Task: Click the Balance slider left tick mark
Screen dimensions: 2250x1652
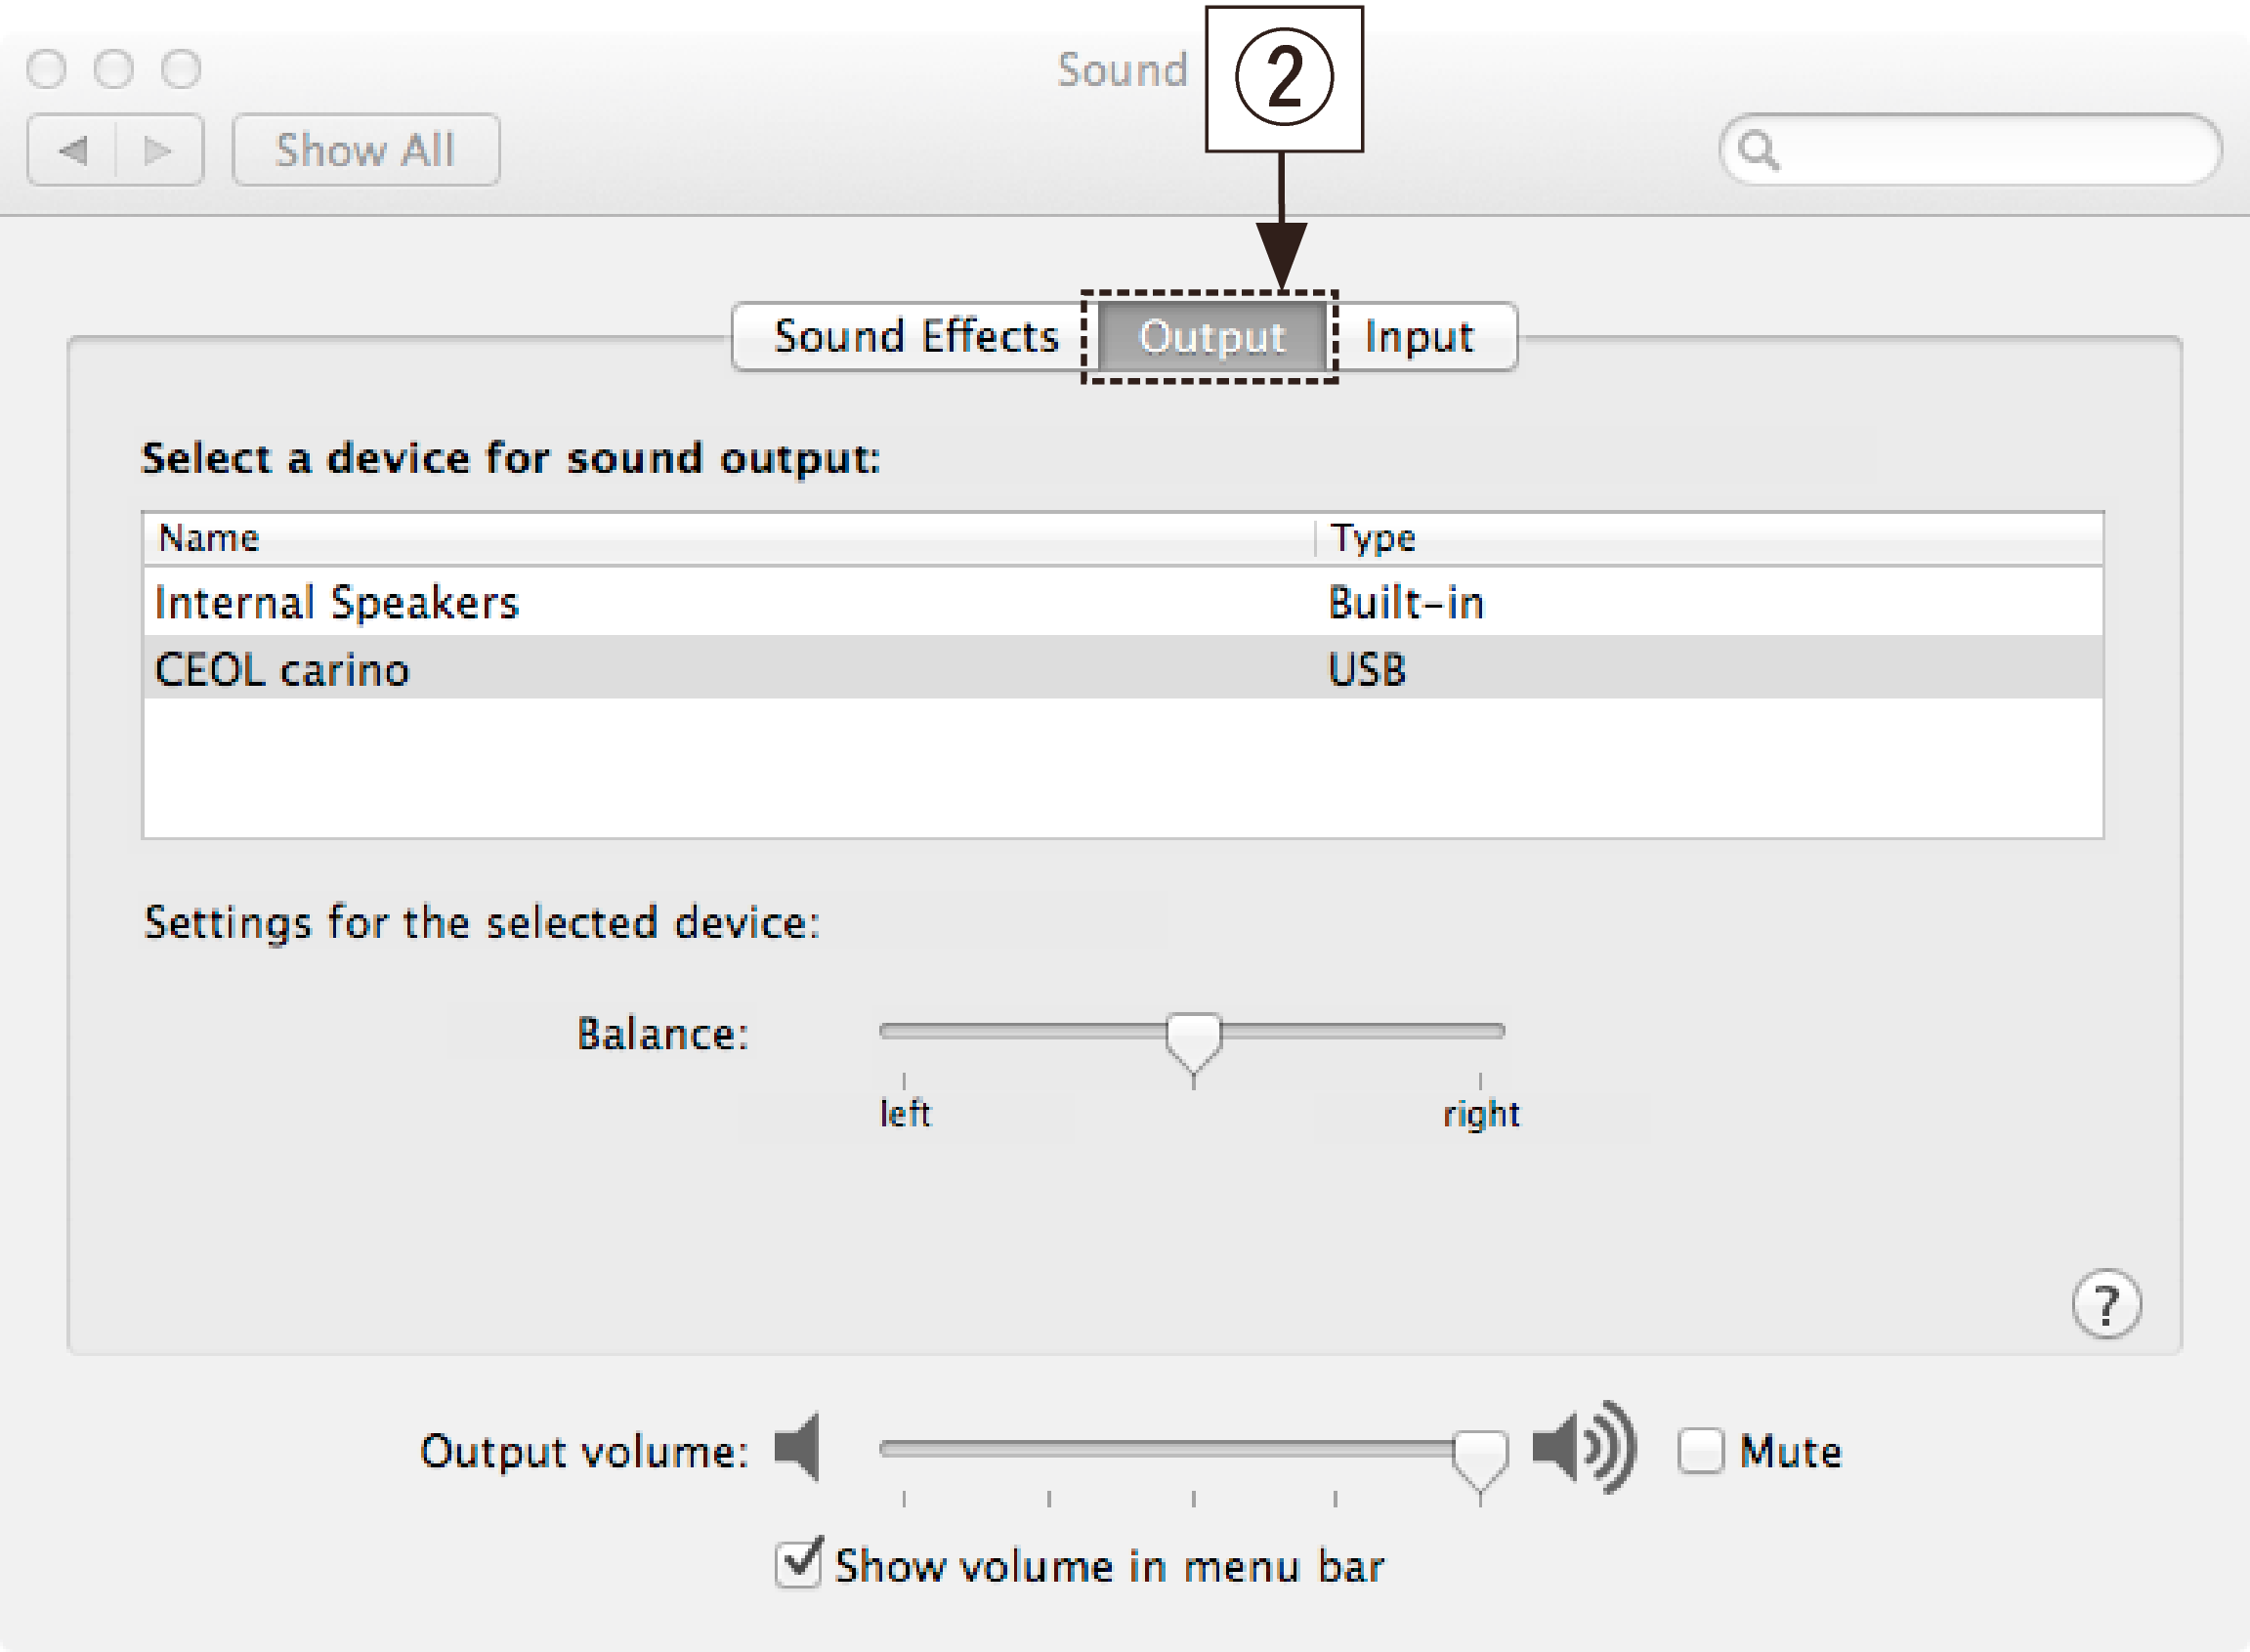Action: [x=903, y=1078]
